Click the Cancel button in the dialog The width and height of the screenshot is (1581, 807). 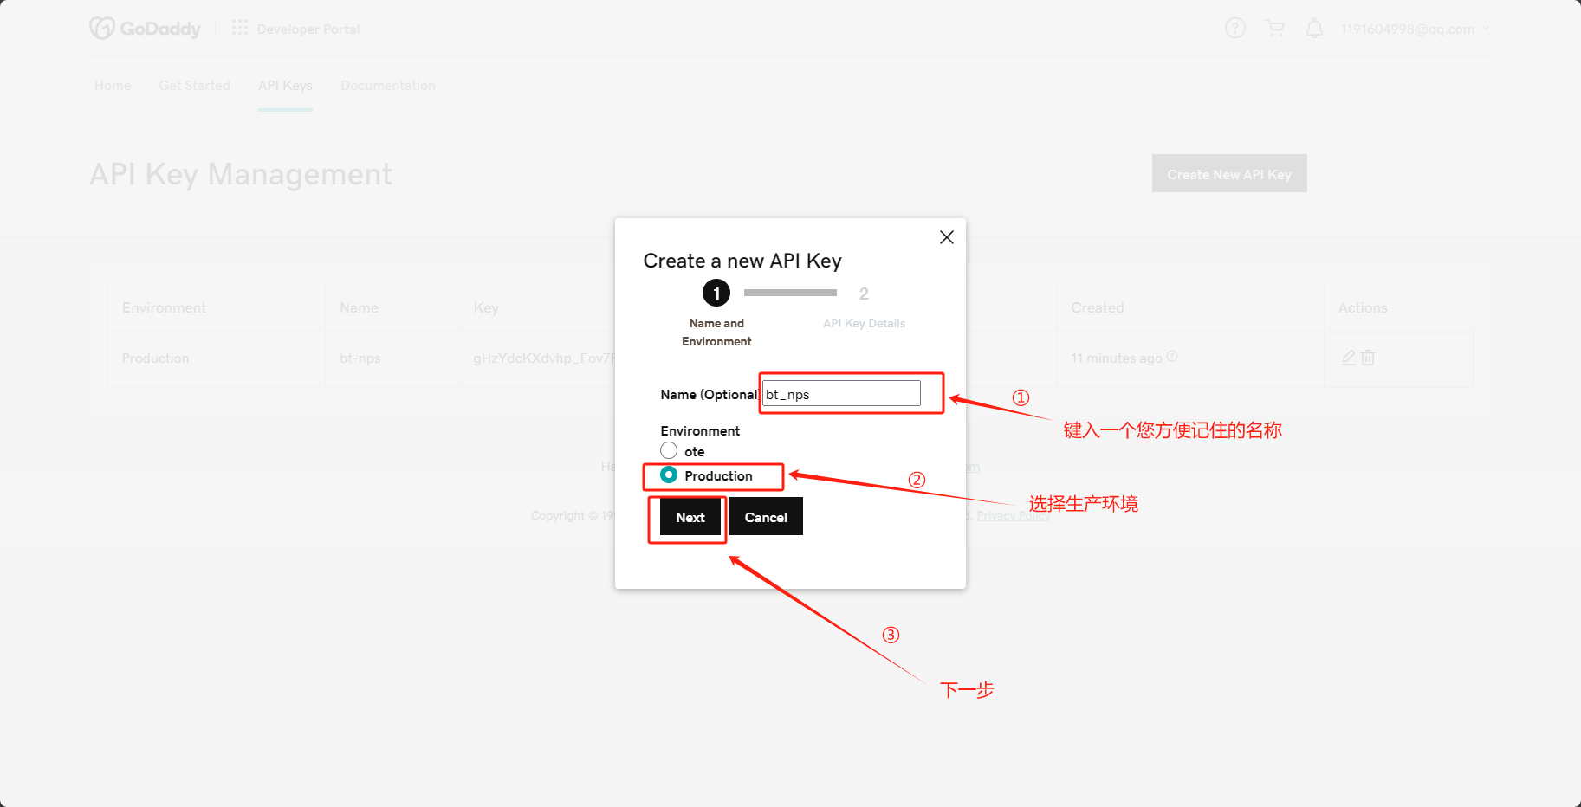[x=766, y=517]
